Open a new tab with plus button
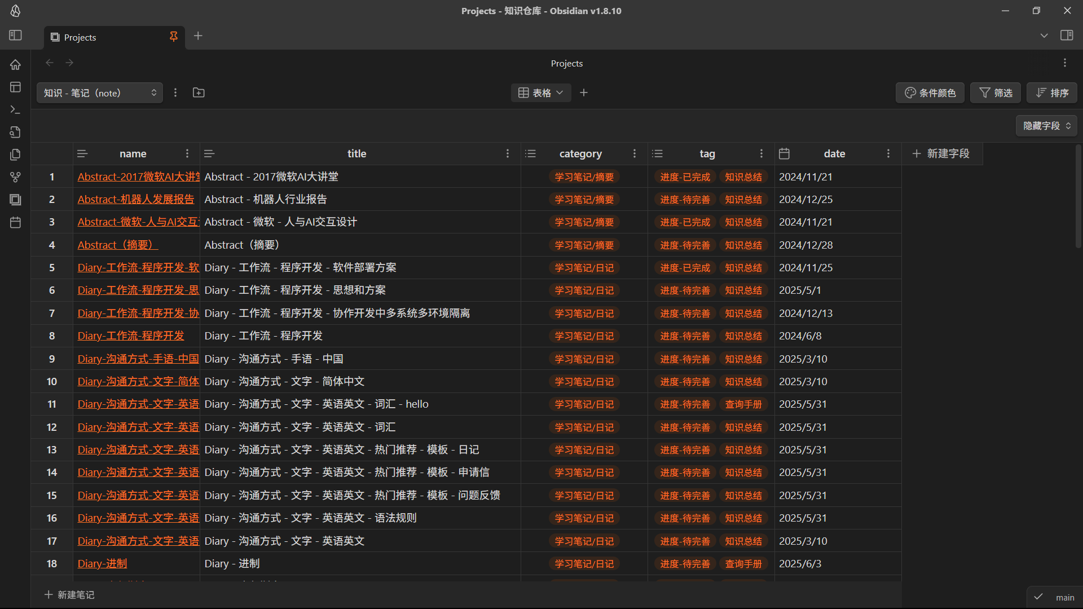Viewport: 1083px width, 609px height. coord(198,36)
